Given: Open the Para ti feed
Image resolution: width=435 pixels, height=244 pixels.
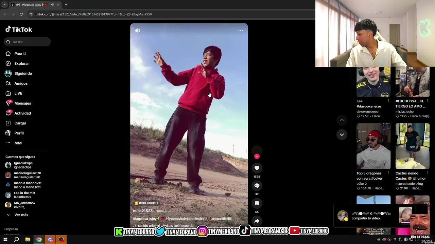Looking at the screenshot, I should click(x=16, y=54).
